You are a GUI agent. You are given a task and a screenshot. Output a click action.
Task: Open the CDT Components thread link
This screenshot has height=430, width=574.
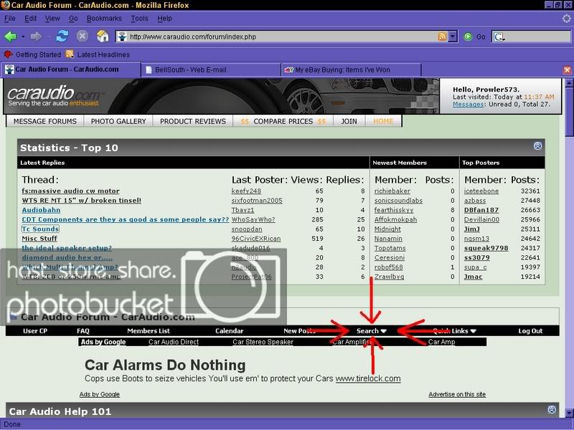(x=125, y=219)
